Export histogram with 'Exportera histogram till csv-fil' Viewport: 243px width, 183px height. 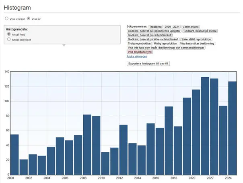click(x=148, y=63)
